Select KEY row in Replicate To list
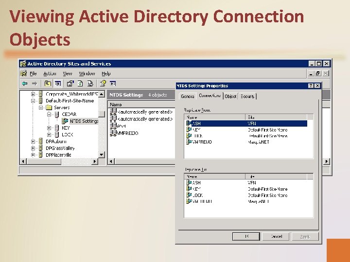This screenshot has width=350, height=262. (x=246, y=189)
